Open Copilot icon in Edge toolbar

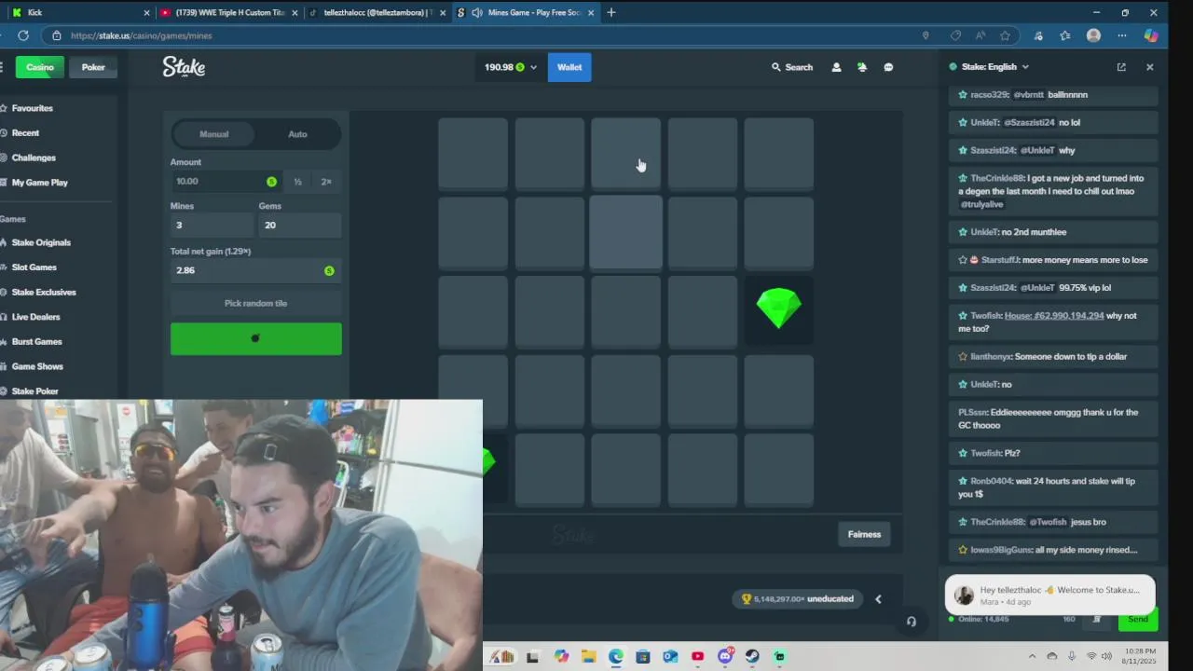pyautogui.click(x=1151, y=35)
